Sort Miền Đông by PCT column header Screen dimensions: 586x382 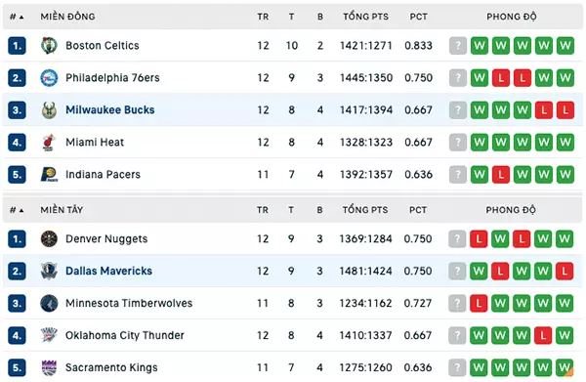pyautogui.click(x=418, y=17)
